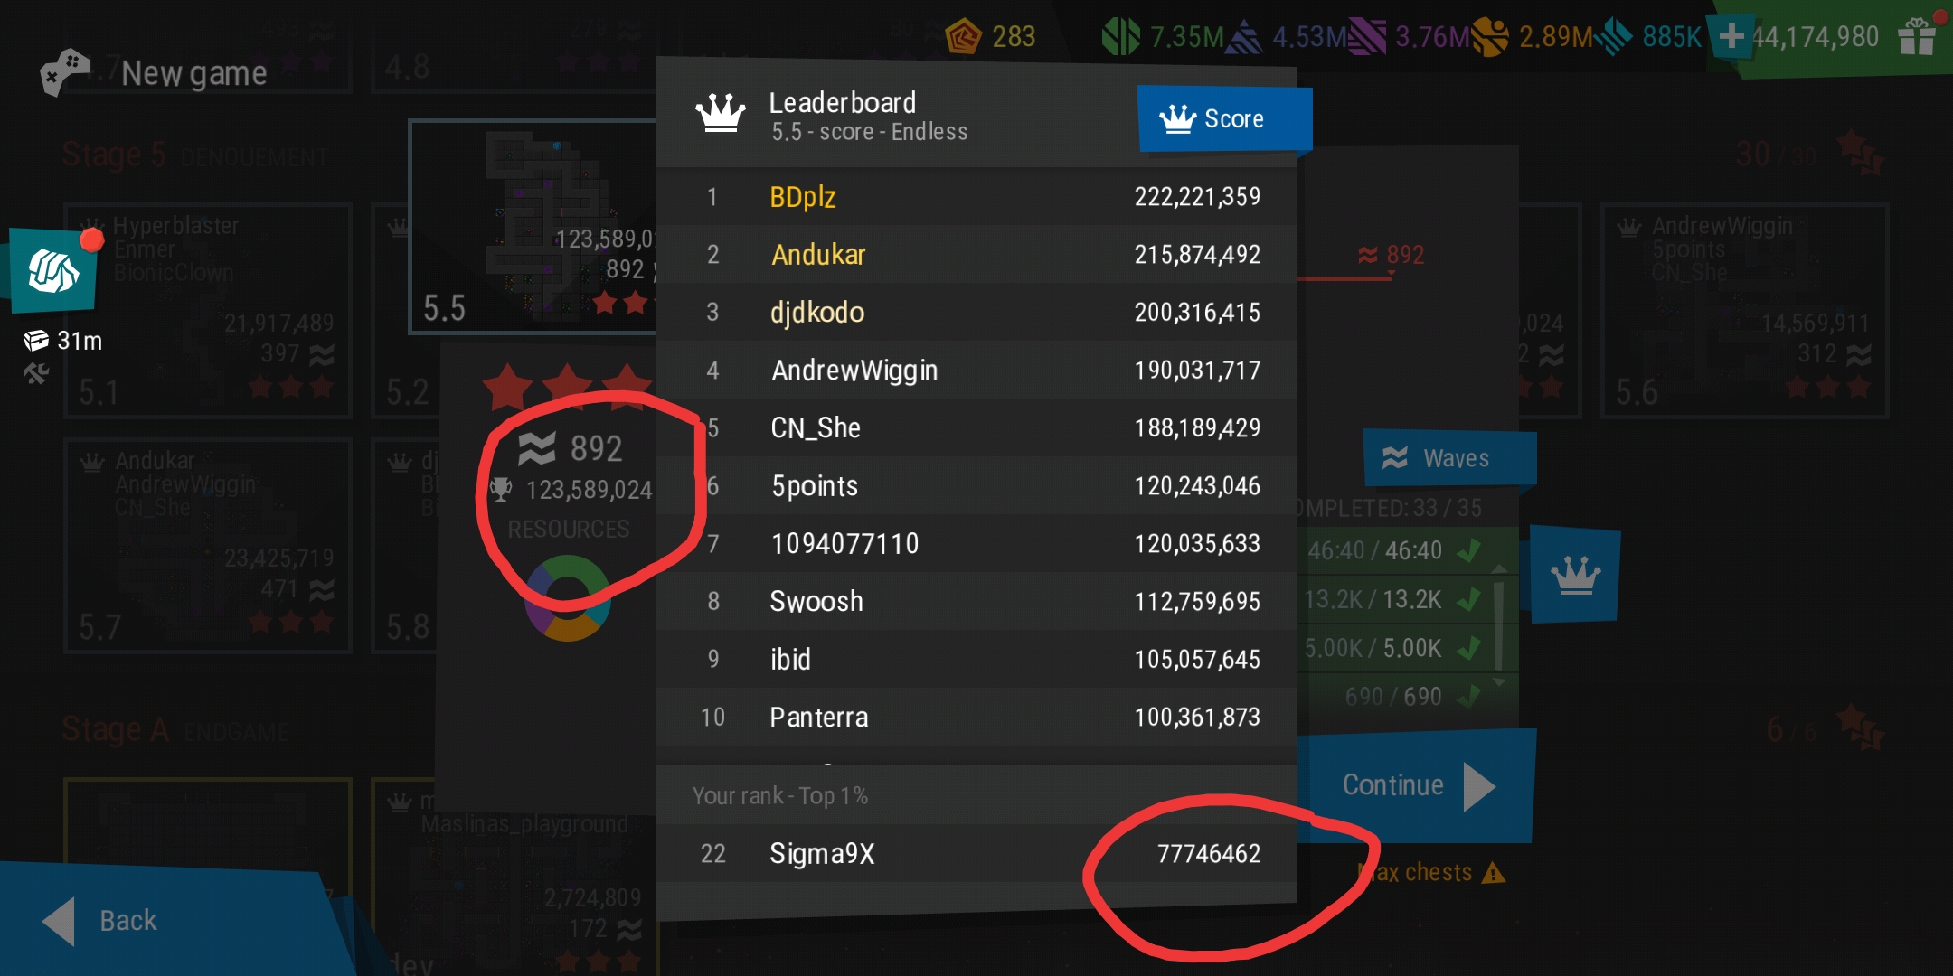The height and width of the screenshot is (976, 1953).
Task: Tap the New game controller icon
Action: (x=65, y=71)
